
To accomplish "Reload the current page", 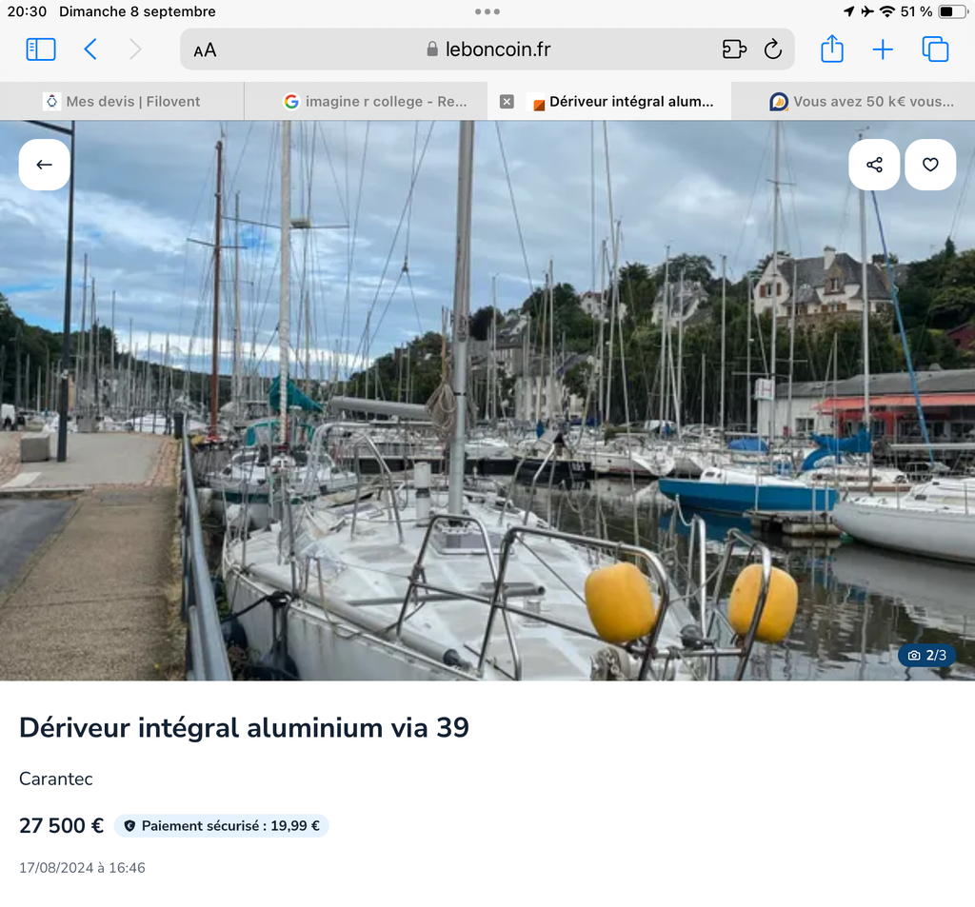I will click(x=773, y=49).
